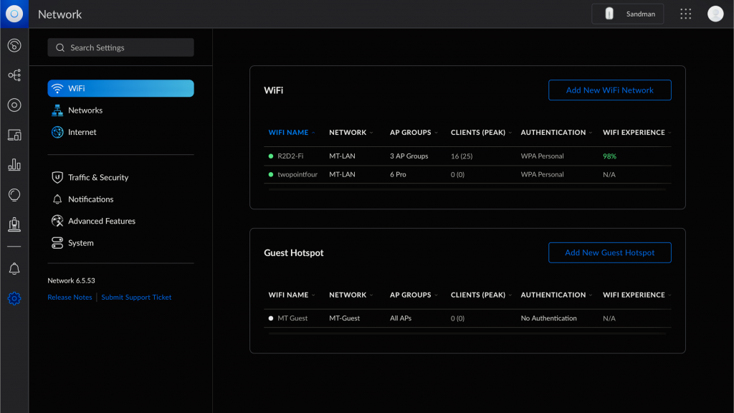The image size is (734, 413).
Task: Open the Client Devices sidebar icon
Action: [14, 135]
